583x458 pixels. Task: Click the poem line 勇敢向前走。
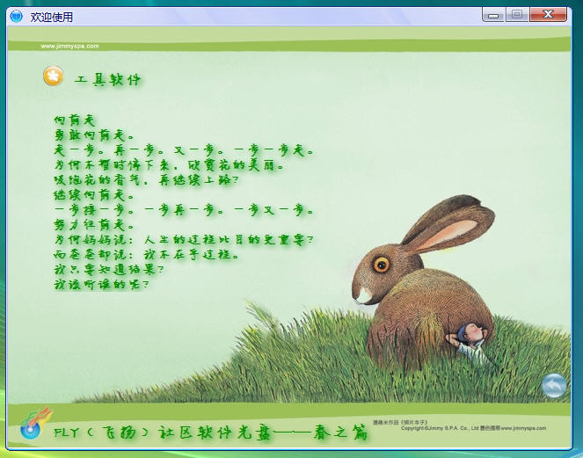(x=94, y=135)
